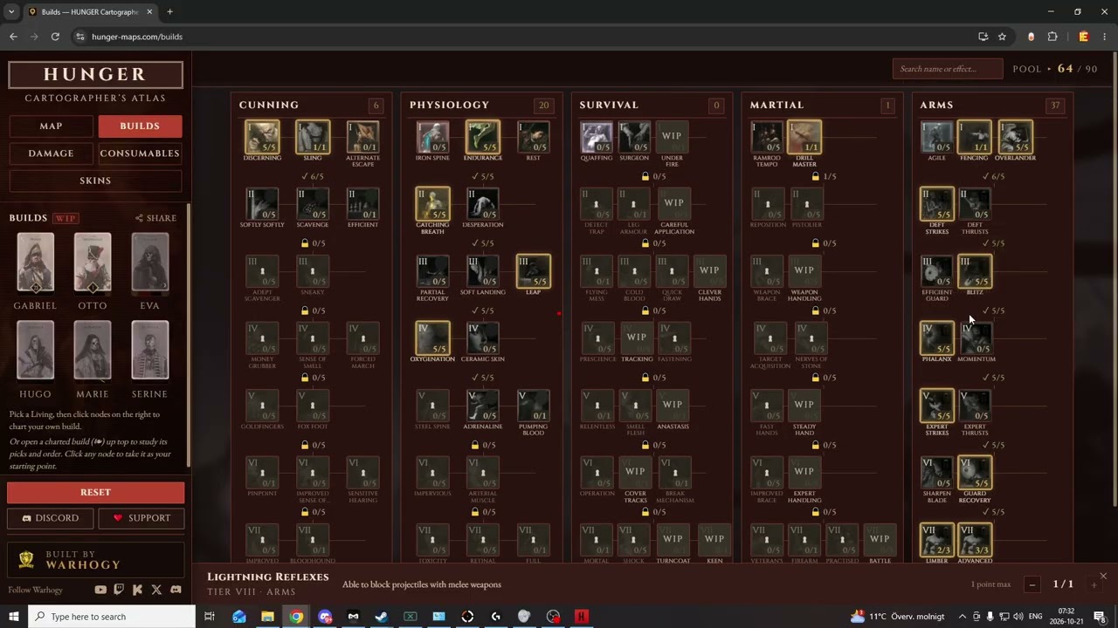Select the Oxygenation skill node

coord(432,338)
